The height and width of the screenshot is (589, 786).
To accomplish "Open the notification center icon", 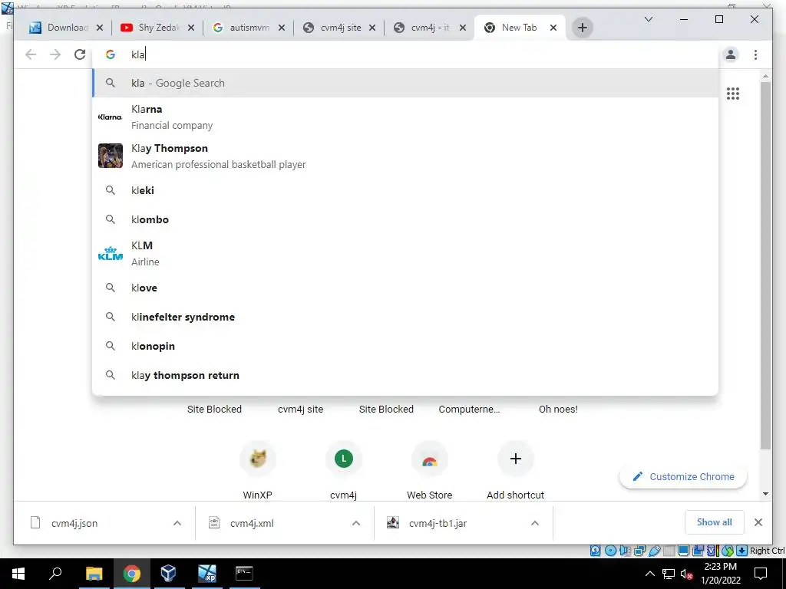I will coord(761,574).
